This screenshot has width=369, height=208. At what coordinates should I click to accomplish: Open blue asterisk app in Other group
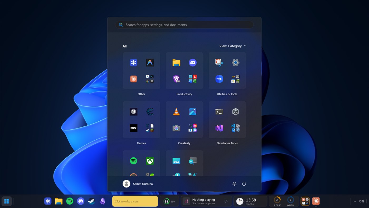tap(134, 63)
